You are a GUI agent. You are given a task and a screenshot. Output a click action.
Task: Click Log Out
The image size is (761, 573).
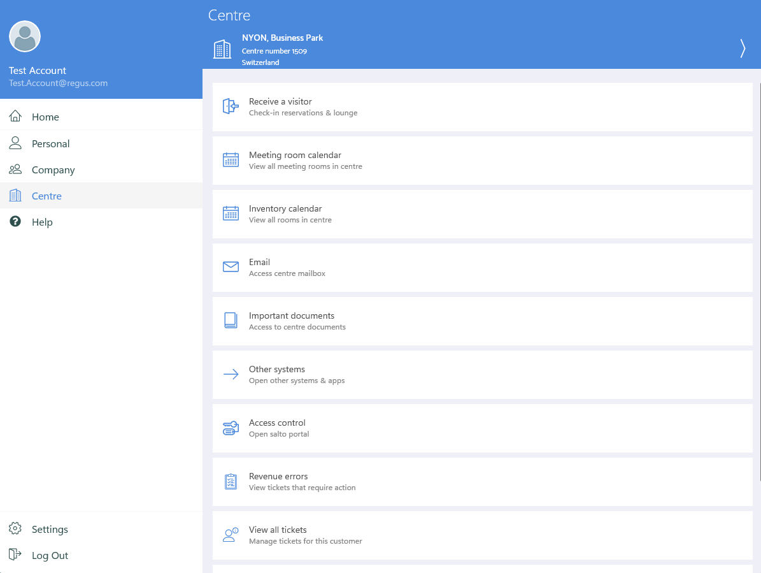(x=50, y=555)
